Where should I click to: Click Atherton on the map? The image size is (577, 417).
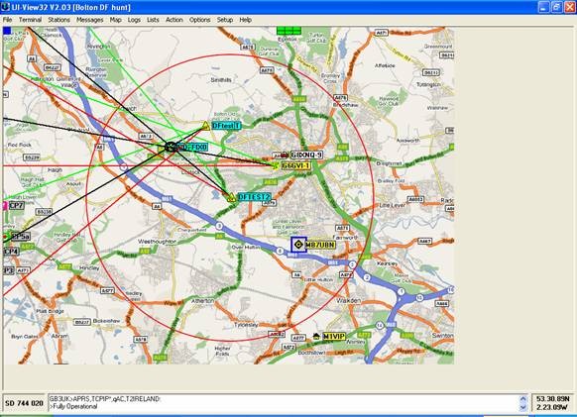(202, 301)
